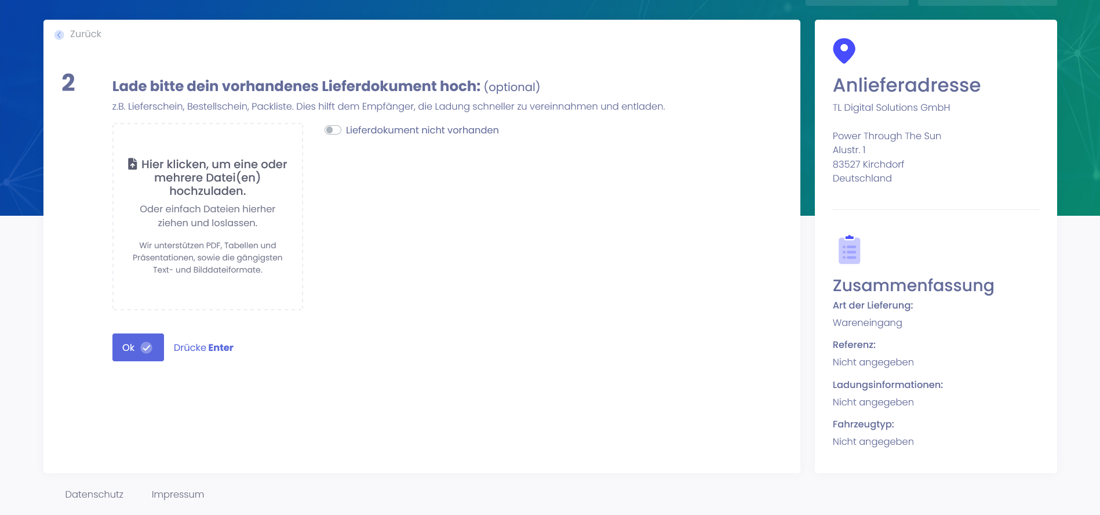Click the Anlieferadresse heading
This screenshot has height=515, width=1100.
(x=906, y=85)
